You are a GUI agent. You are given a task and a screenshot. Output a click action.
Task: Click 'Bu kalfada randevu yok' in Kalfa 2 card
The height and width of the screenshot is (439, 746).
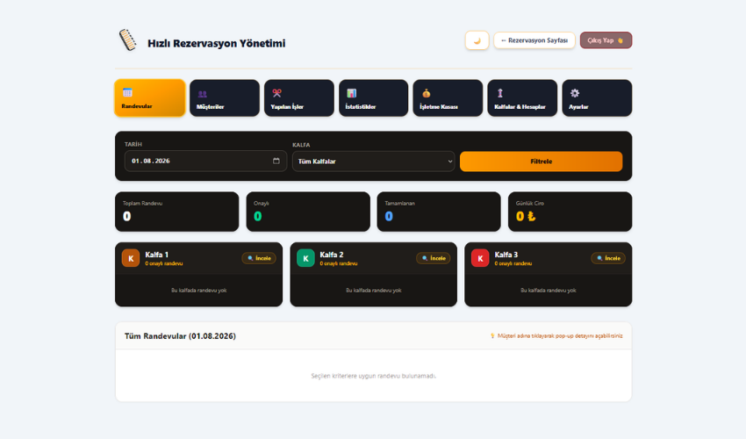tap(374, 290)
